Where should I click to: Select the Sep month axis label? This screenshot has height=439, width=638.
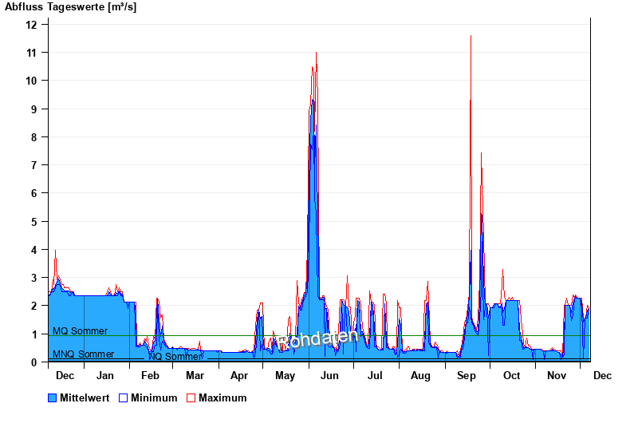tap(467, 375)
